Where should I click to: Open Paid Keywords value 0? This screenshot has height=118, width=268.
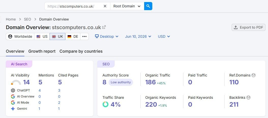click(x=190, y=104)
